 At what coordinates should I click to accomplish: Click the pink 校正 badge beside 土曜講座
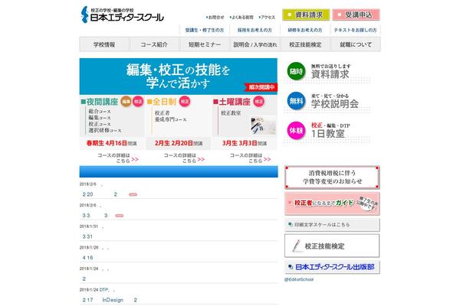click(259, 101)
